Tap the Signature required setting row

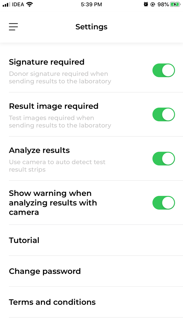(47, 62)
